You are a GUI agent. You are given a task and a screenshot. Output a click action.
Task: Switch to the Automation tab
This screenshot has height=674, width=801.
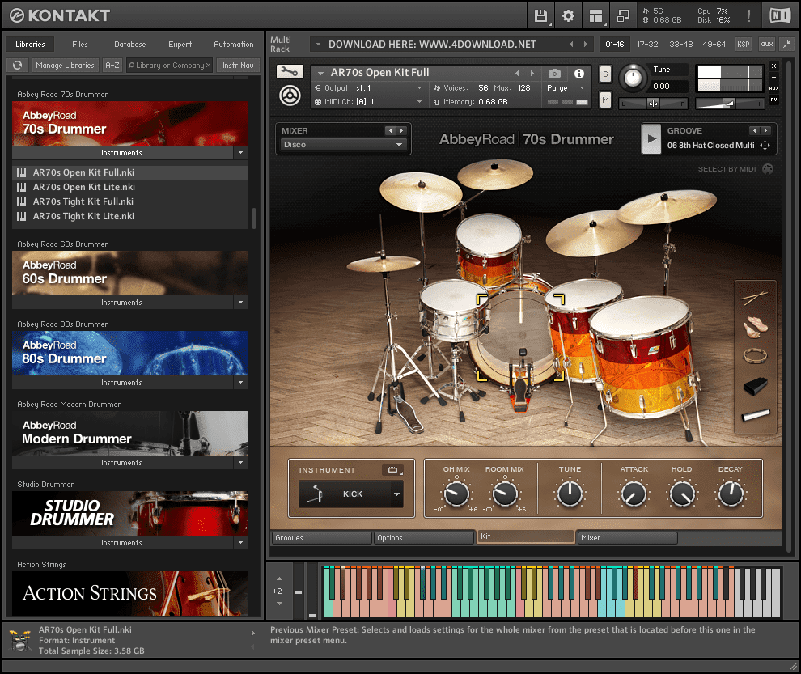pyautogui.click(x=234, y=45)
